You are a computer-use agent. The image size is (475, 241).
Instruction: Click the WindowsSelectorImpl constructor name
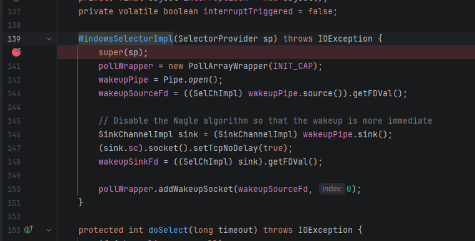click(x=126, y=39)
